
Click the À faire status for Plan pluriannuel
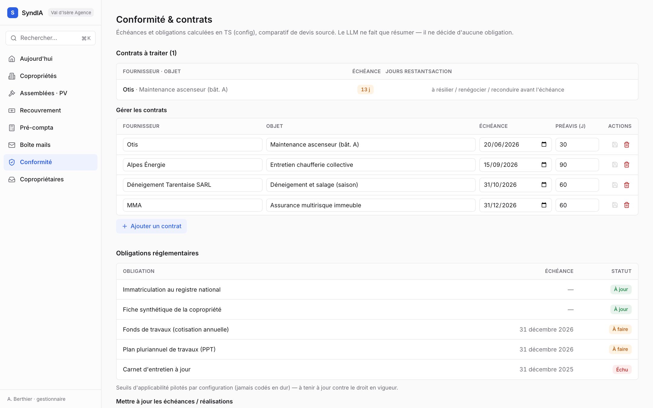tap(620, 349)
